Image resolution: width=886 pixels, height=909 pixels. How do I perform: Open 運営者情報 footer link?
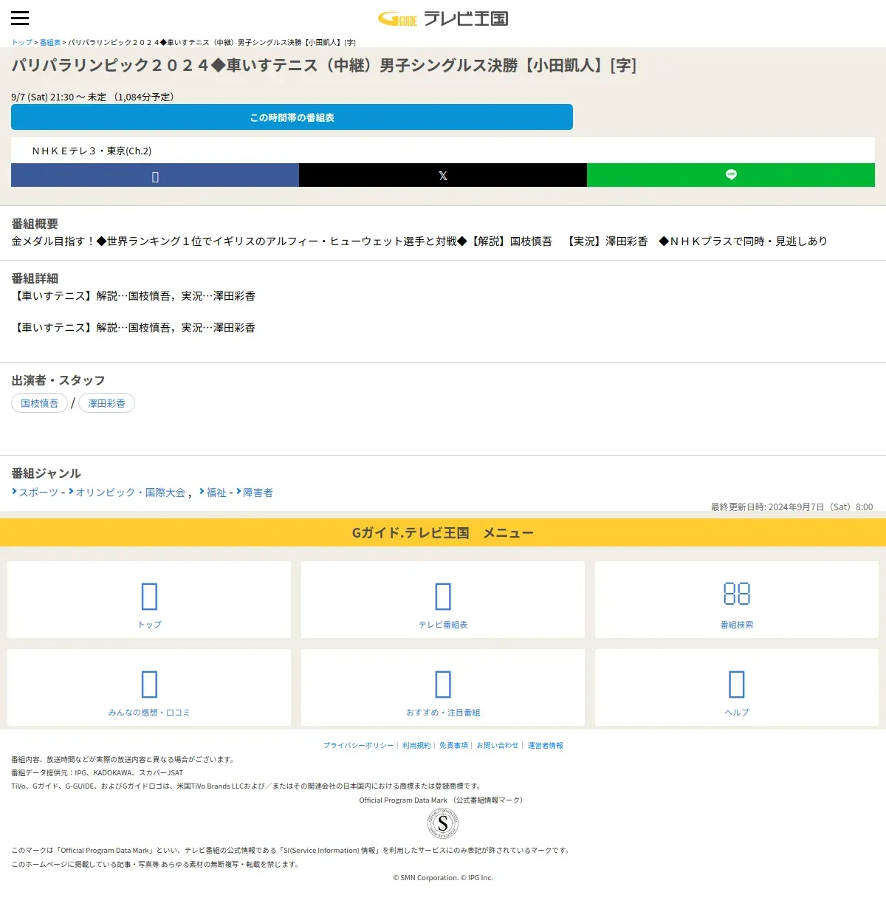[545, 746]
